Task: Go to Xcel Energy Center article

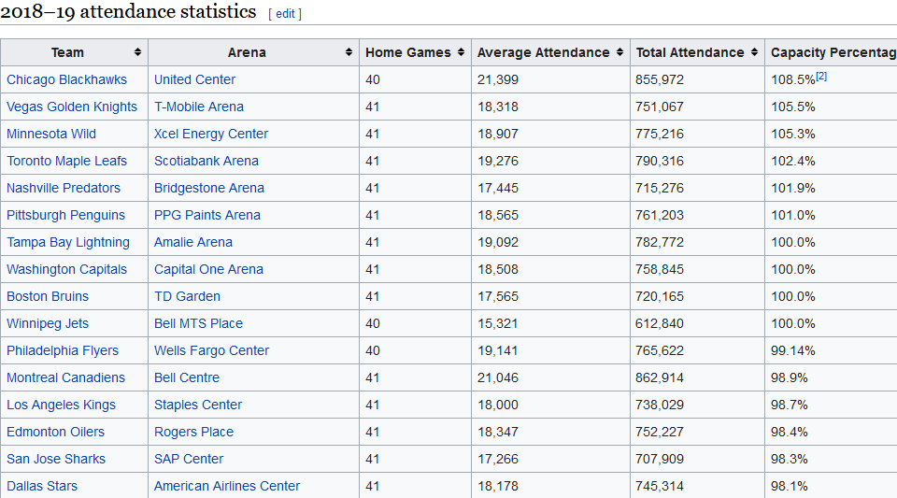Action: [x=211, y=134]
